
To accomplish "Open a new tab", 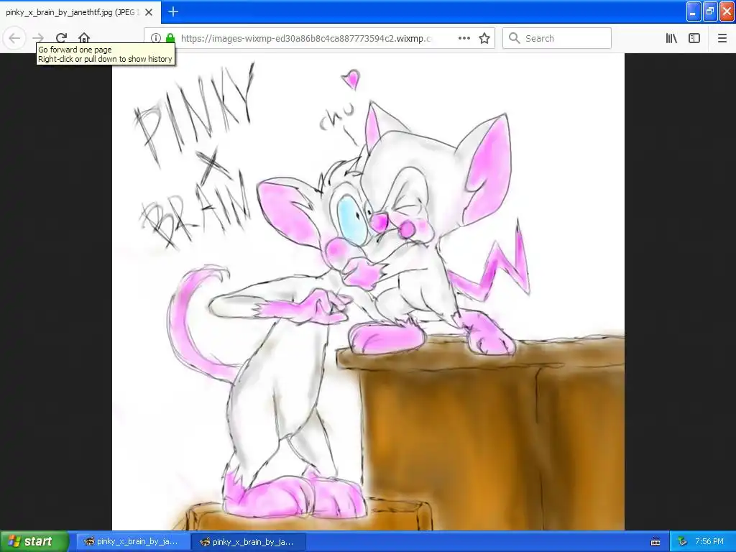I will (173, 11).
